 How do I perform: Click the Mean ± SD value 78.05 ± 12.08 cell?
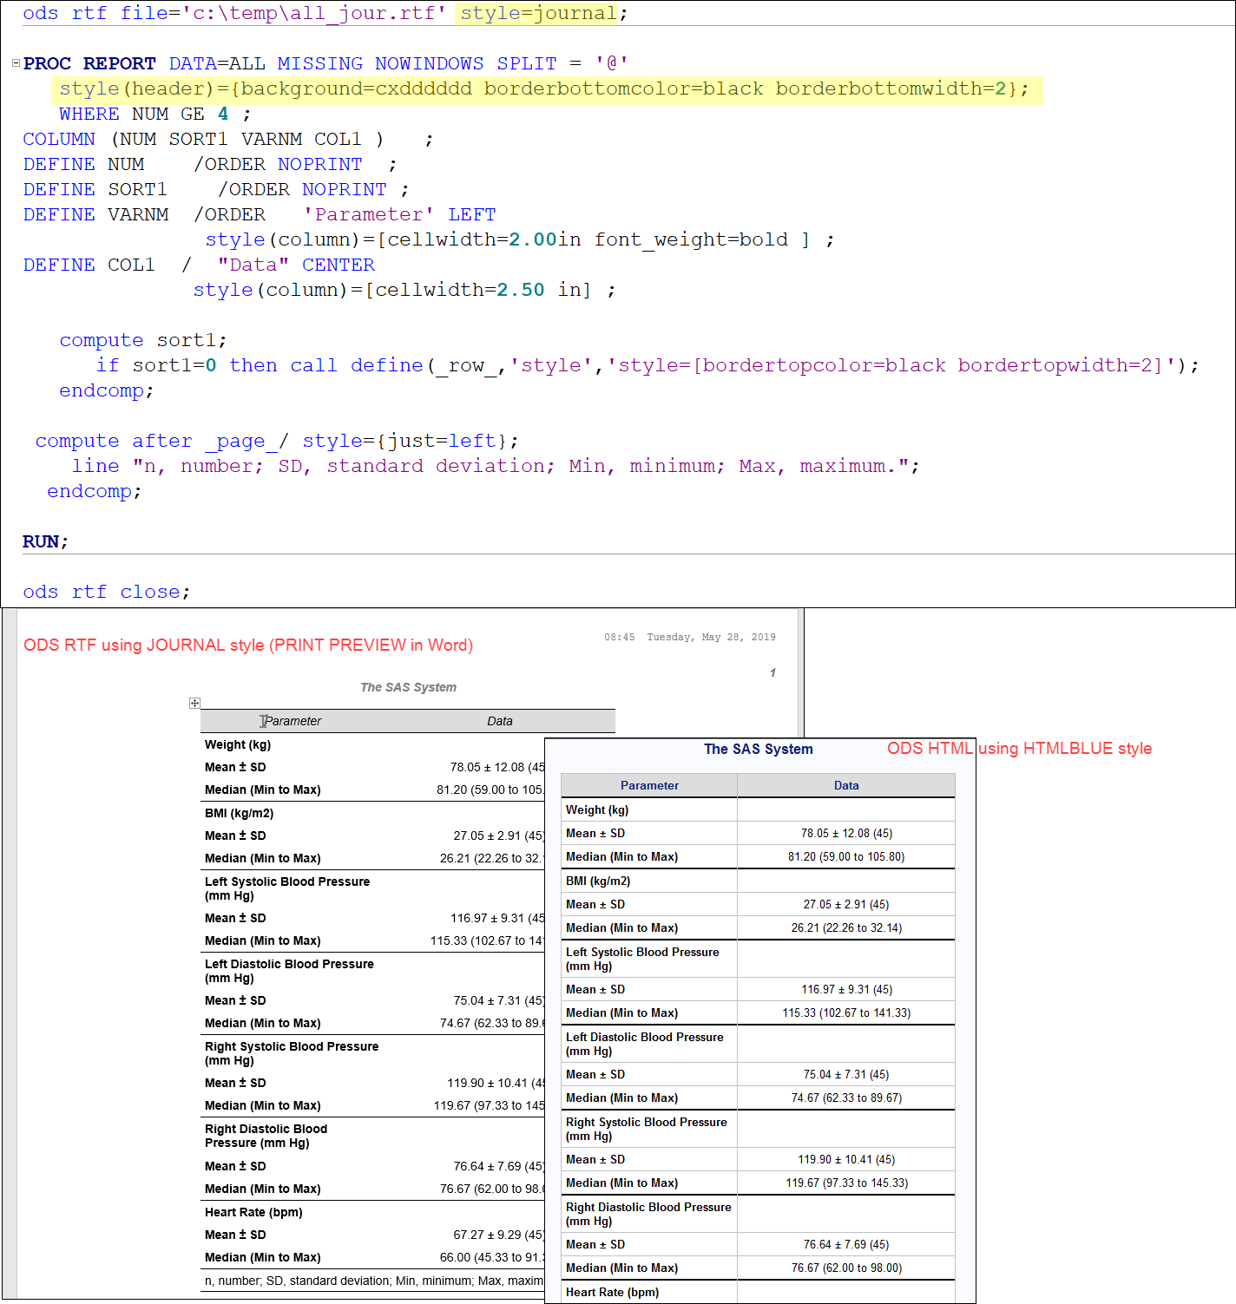[846, 832]
